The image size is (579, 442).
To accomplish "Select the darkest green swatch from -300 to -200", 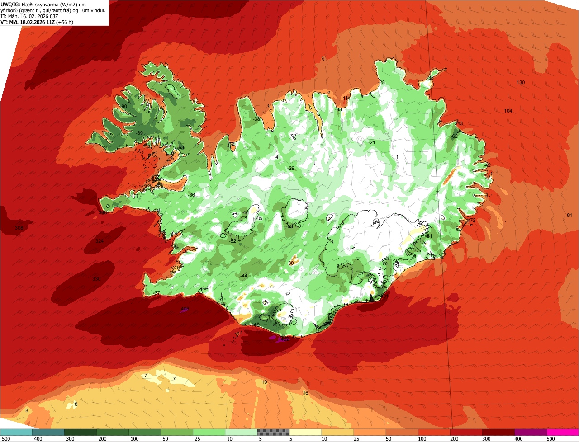I will point(81,432).
